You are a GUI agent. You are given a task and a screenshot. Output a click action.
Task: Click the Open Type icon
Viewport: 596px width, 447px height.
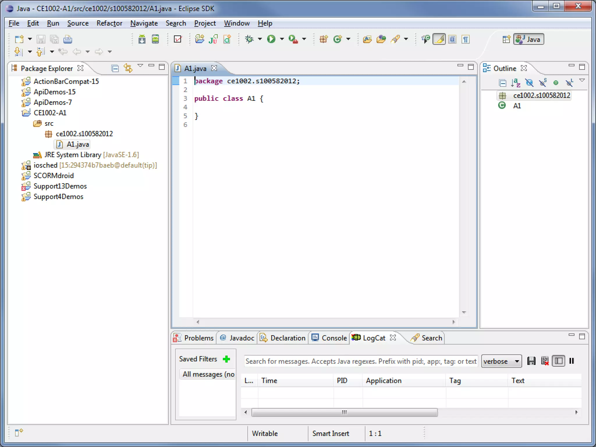click(367, 39)
